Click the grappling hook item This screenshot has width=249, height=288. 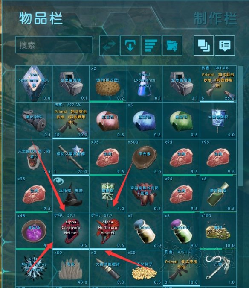tap(218, 268)
